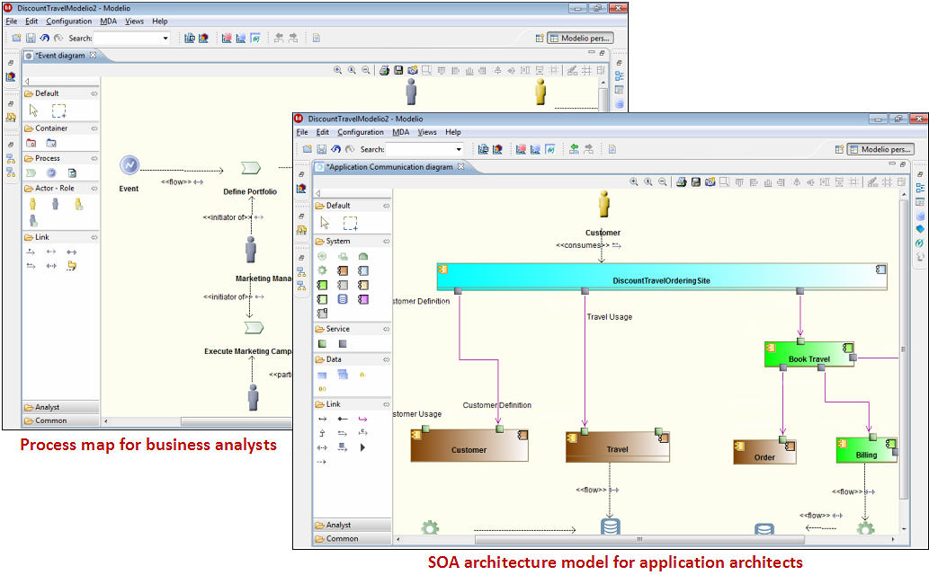Toggle grid display icon in back diagram toolbar
This screenshot has height=575, width=929.
586,70
